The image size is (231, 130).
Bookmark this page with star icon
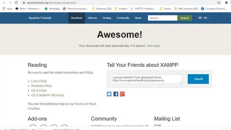tap(219, 3)
